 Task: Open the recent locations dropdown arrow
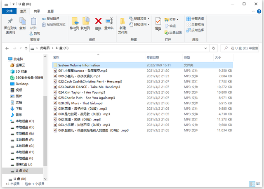click(21, 48)
